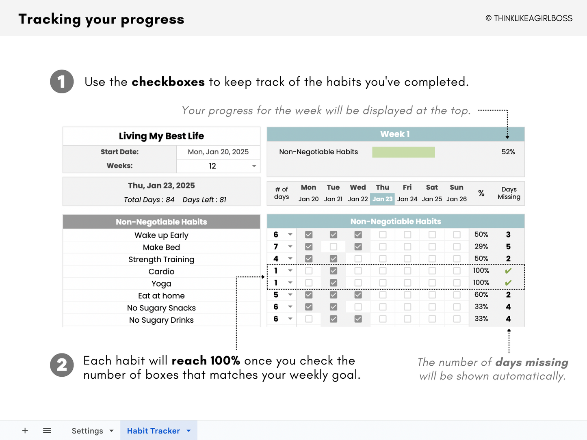Viewport: 587px width, 440px height.
Task: Check the Monday box for No Sugary Drinks
Action: point(309,319)
